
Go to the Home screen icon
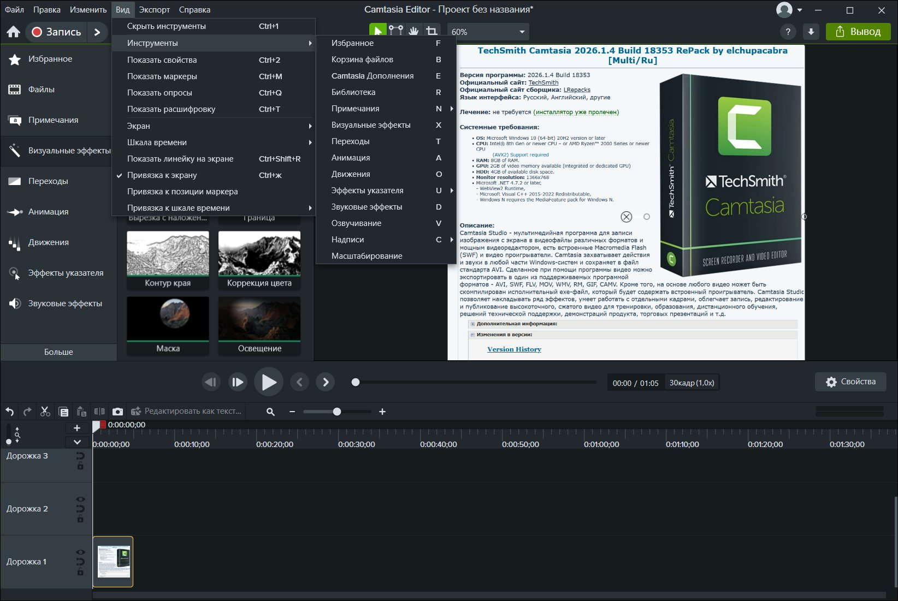(13, 32)
